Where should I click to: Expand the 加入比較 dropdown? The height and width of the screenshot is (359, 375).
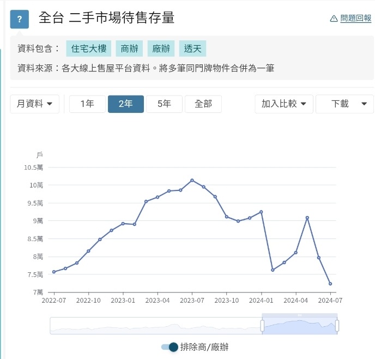tap(284, 104)
